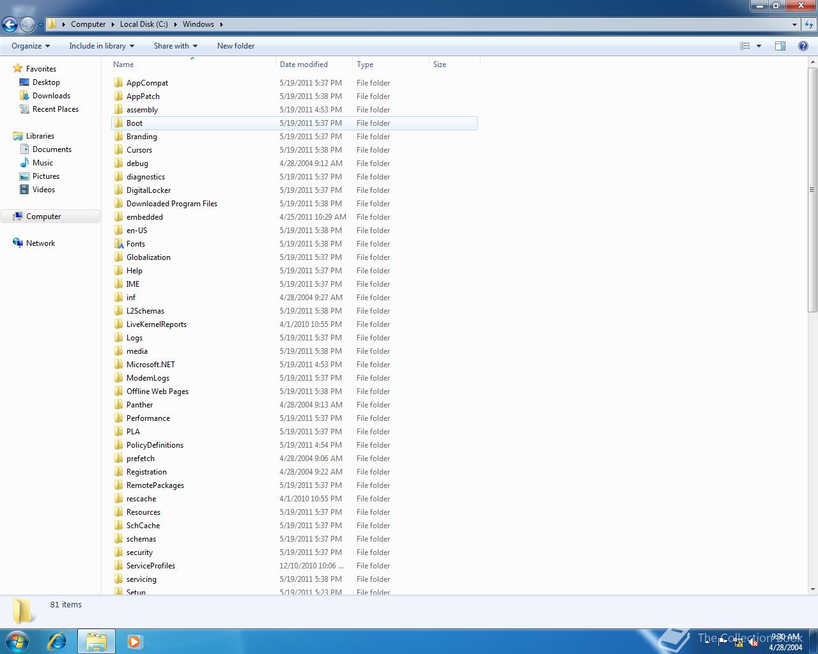Screen dimensions: 818x654
Task: Select the AppCompat folder icon
Action: point(118,83)
